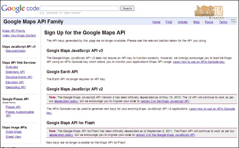
Task: Open the Terms link in the header
Action: pyautogui.click(x=223, y=22)
